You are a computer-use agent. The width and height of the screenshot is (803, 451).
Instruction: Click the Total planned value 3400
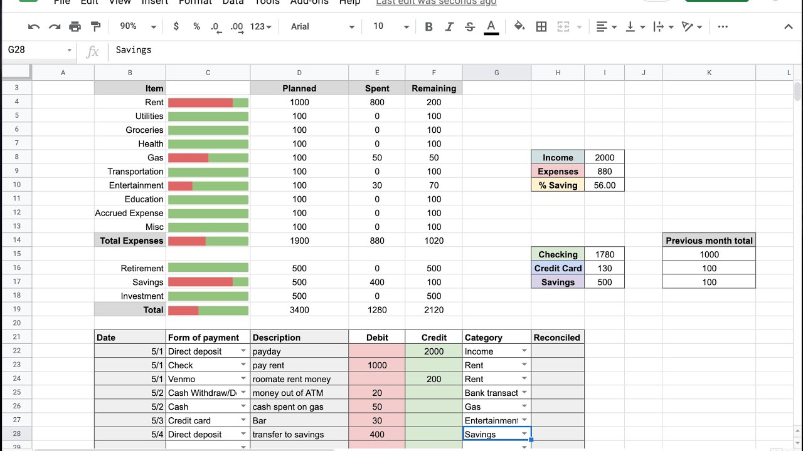299,309
